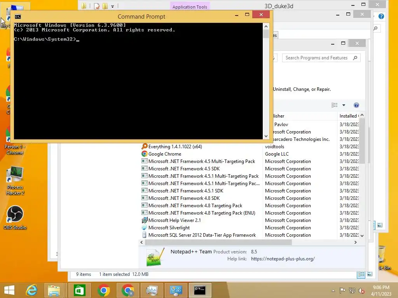Open the Process Hacker 2 desktop shortcut

coord(15,181)
